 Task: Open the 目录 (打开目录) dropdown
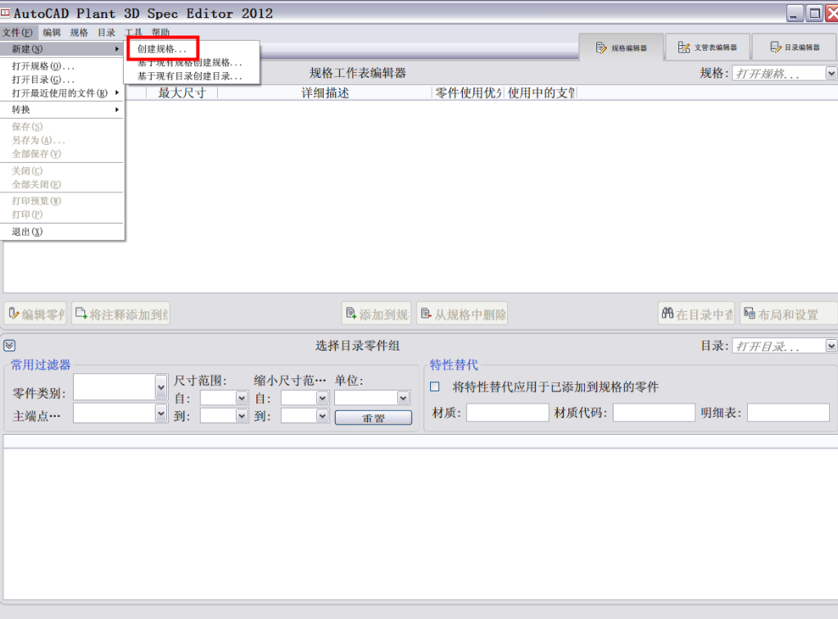point(831,346)
